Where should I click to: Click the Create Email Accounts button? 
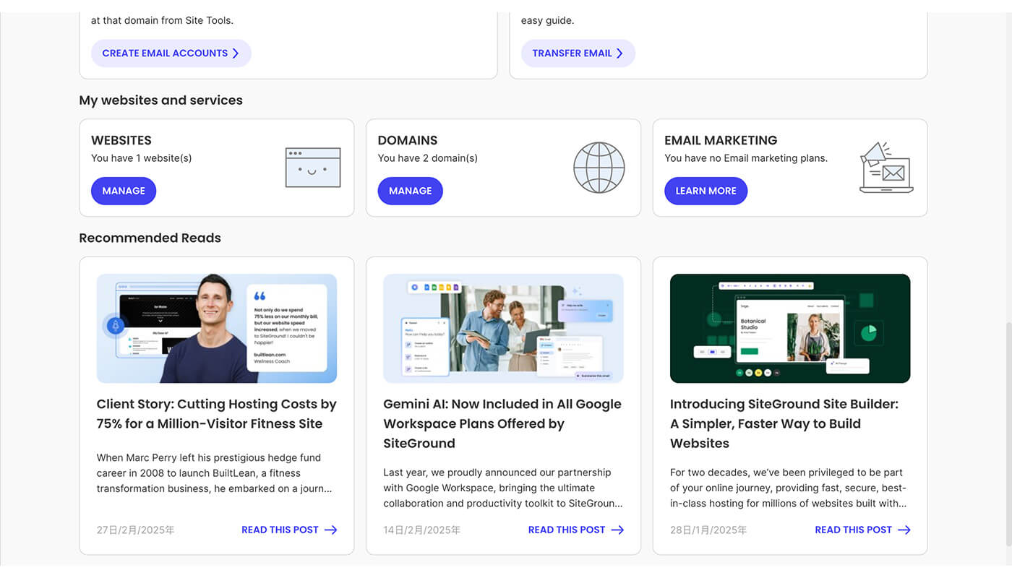pyautogui.click(x=171, y=53)
